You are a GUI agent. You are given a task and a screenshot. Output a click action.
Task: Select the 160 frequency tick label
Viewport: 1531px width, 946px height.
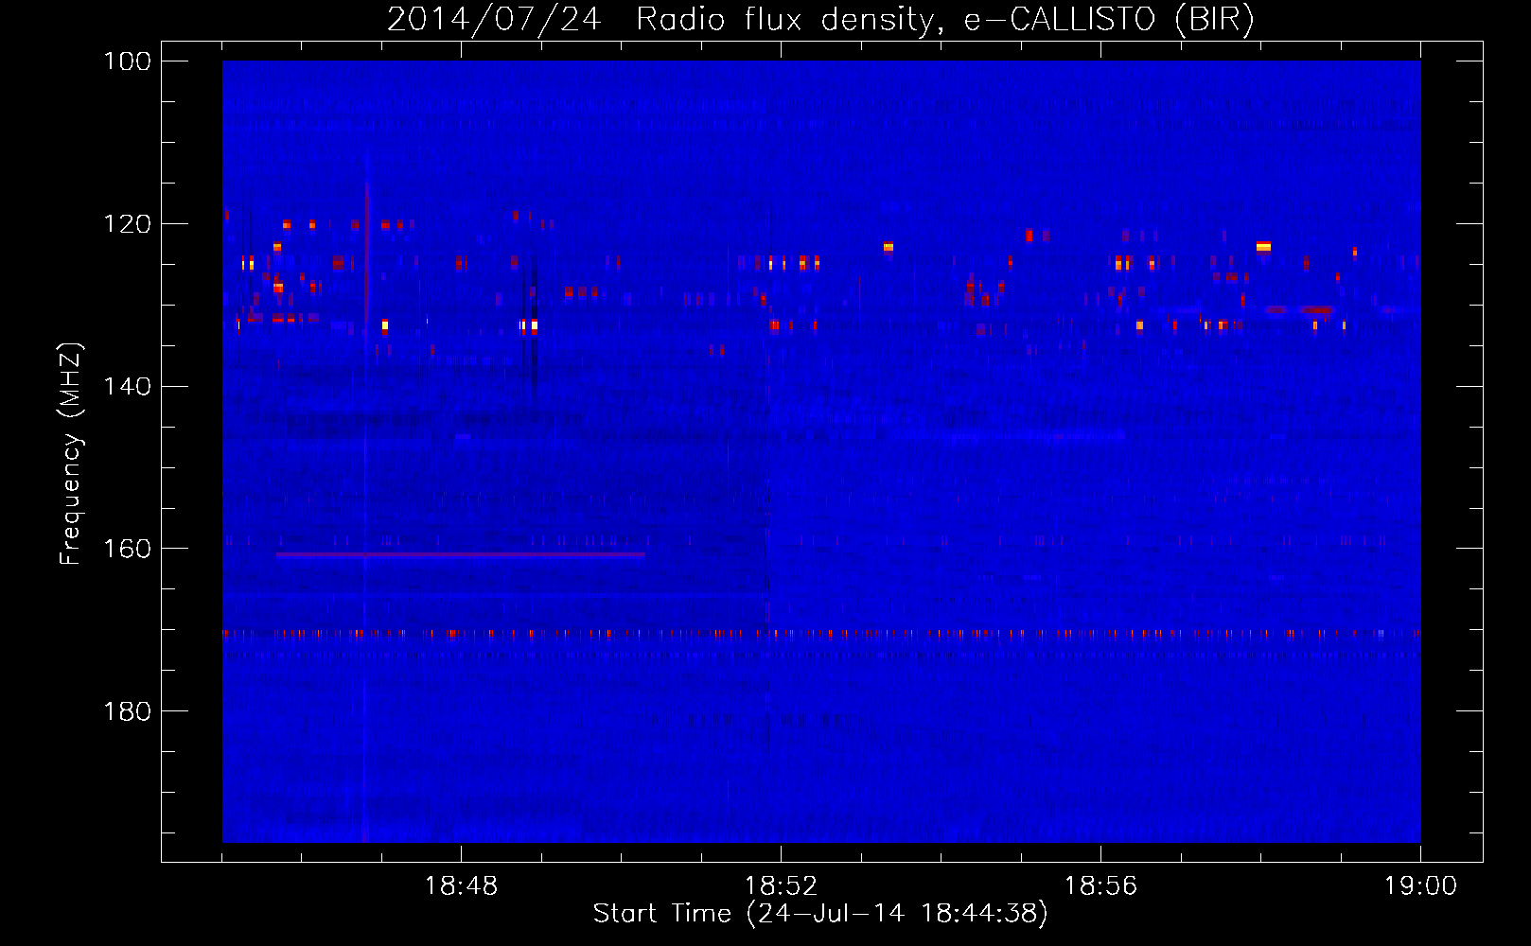point(129,549)
